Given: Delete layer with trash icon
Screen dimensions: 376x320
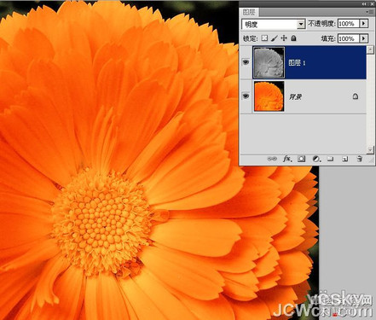Looking at the screenshot, I should 360,159.
